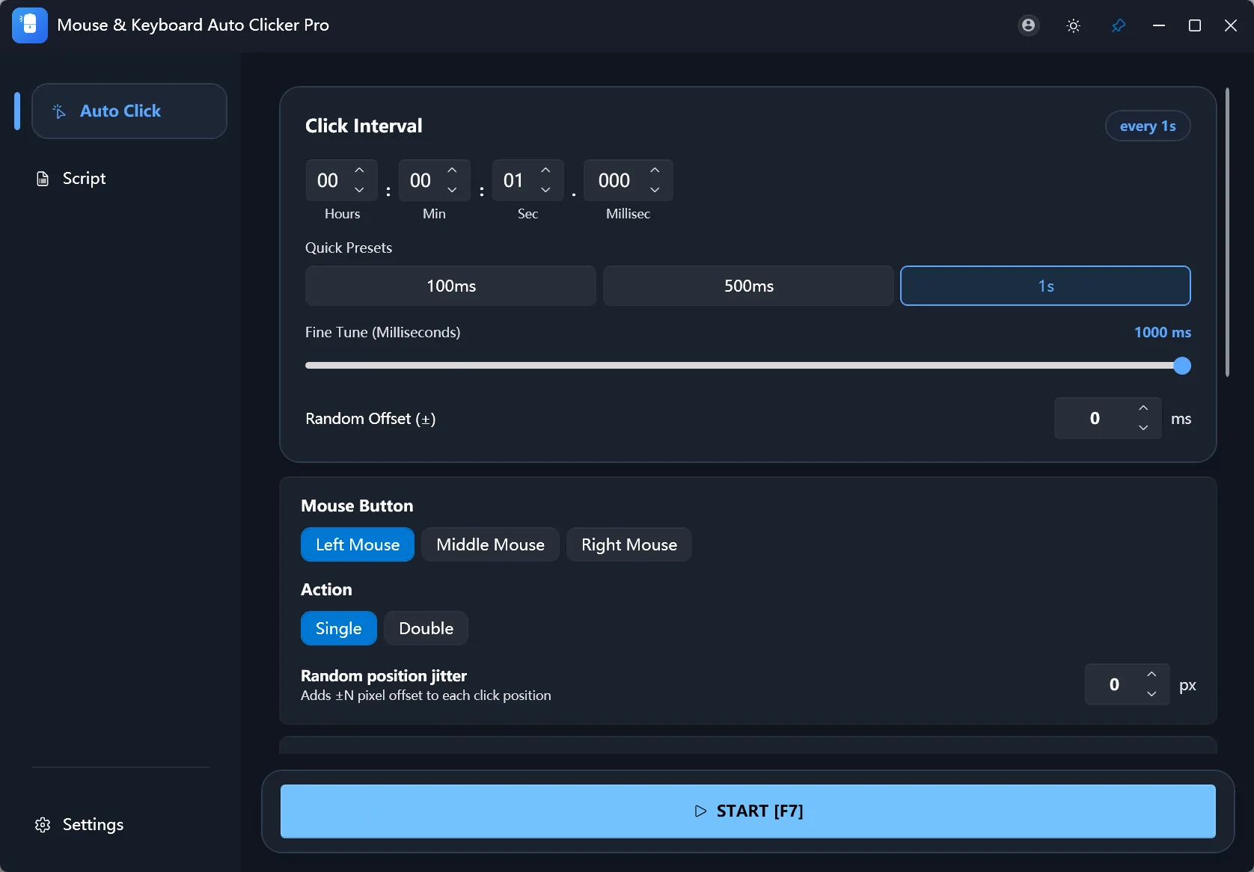Select Middle Mouse button option
The height and width of the screenshot is (872, 1254).
pos(490,544)
